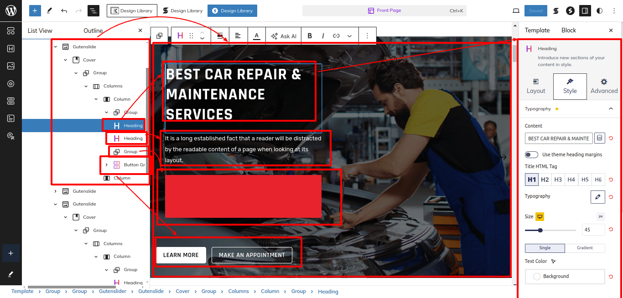
Task: Switch to the Template tab
Action: pyautogui.click(x=537, y=30)
